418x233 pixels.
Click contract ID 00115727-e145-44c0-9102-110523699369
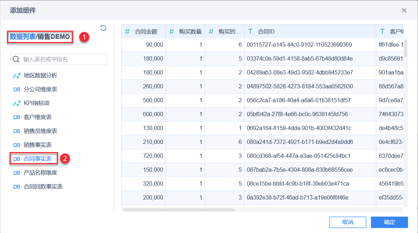[299, 45]
